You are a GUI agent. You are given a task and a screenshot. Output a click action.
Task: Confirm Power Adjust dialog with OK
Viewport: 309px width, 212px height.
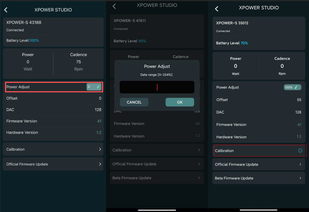[180, 102]
